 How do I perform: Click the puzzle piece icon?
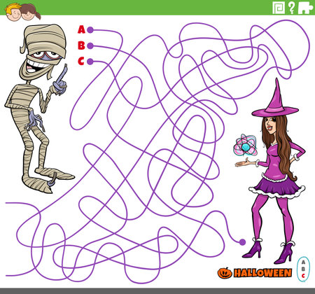pos(305,8)
